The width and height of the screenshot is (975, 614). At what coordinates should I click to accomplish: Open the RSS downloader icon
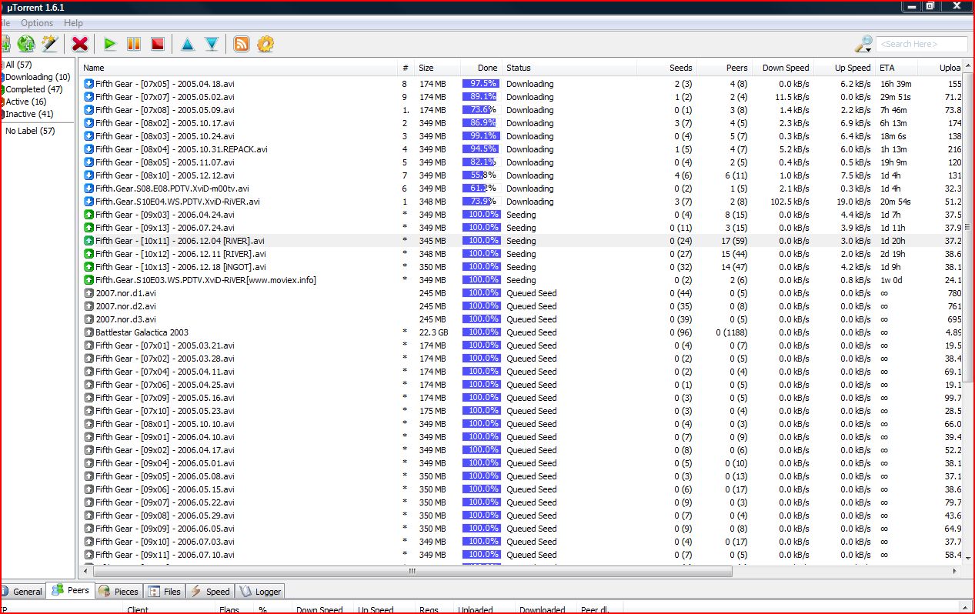[x=242, y=44]
